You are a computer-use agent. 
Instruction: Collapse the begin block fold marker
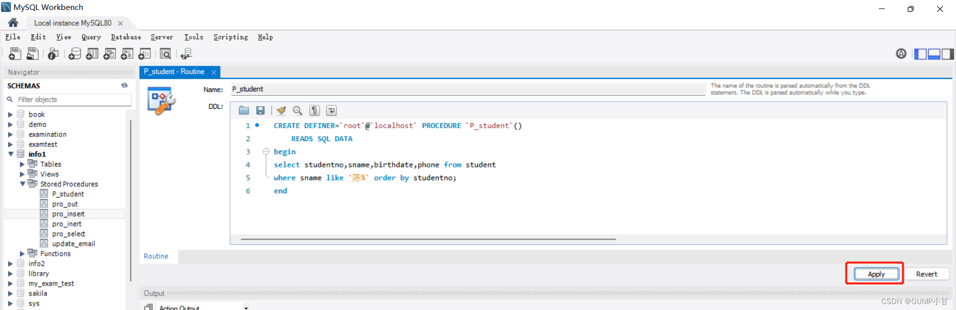266,152
